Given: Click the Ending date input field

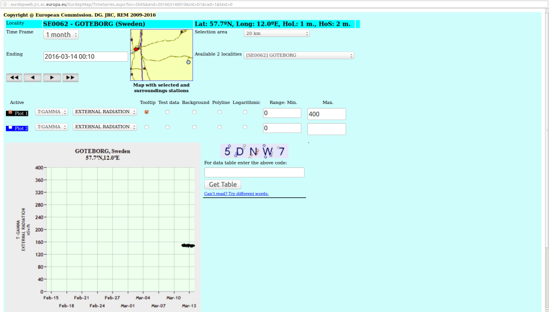Looking at the screenshot, I should 85,56.
